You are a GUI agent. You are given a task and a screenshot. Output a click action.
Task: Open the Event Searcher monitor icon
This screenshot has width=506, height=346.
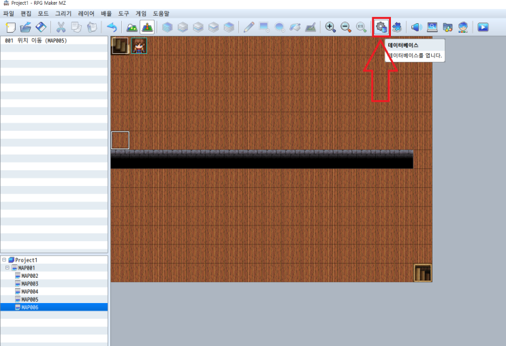[x=432, y=27]
